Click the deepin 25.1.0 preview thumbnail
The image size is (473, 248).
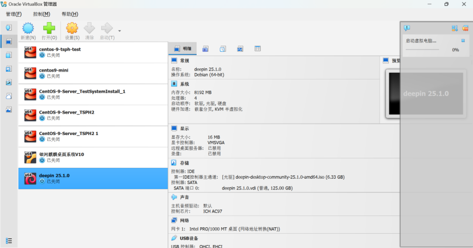(426, 93)
